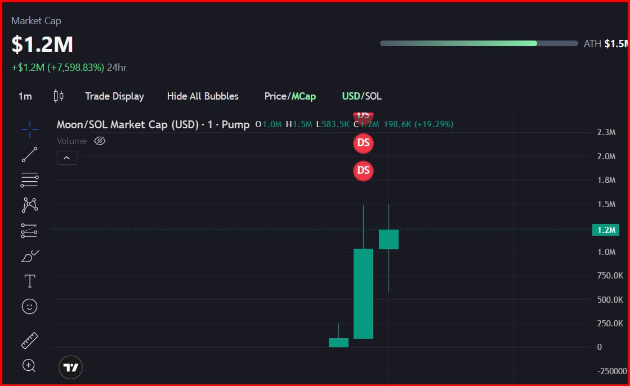Switch chart to MCap view
The height and width of the screenshot is (386, 630).
click(x=303, y=96)
